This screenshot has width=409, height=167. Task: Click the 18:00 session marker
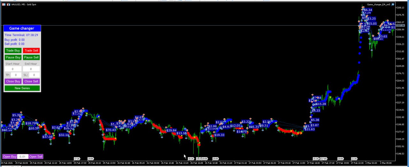pyautogui.click(x=204, y=159)
